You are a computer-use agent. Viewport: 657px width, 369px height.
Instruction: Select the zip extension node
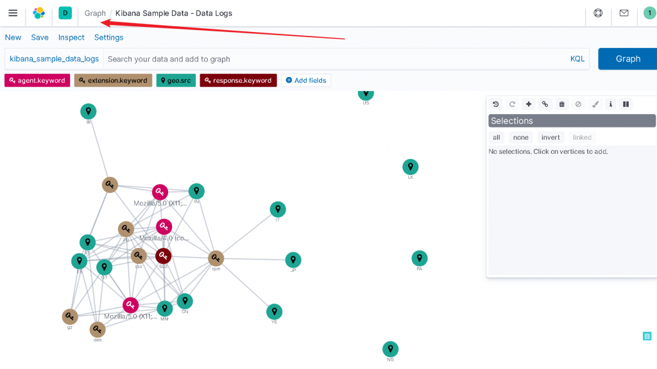pyautogui.click(x=126, y=229)
